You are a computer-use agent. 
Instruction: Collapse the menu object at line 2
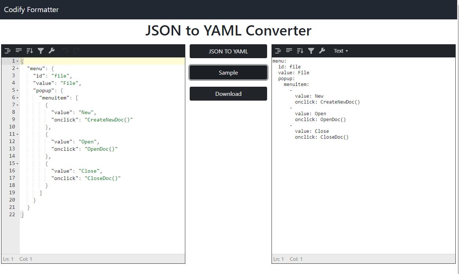point(17,68)
